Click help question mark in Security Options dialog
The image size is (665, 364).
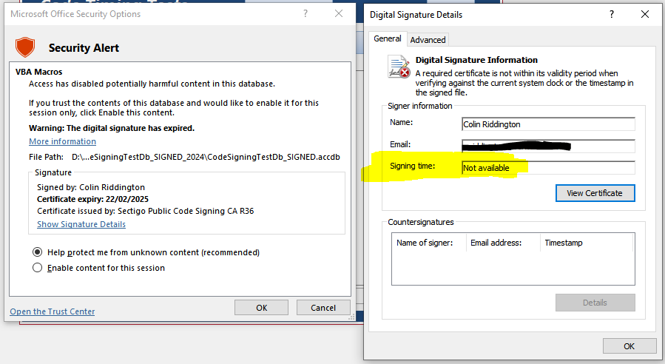tap(306, 13)
